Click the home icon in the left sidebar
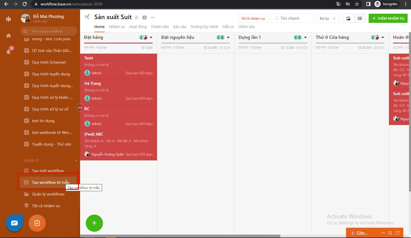This screenshot has height=238, width=411. [8, 35]
